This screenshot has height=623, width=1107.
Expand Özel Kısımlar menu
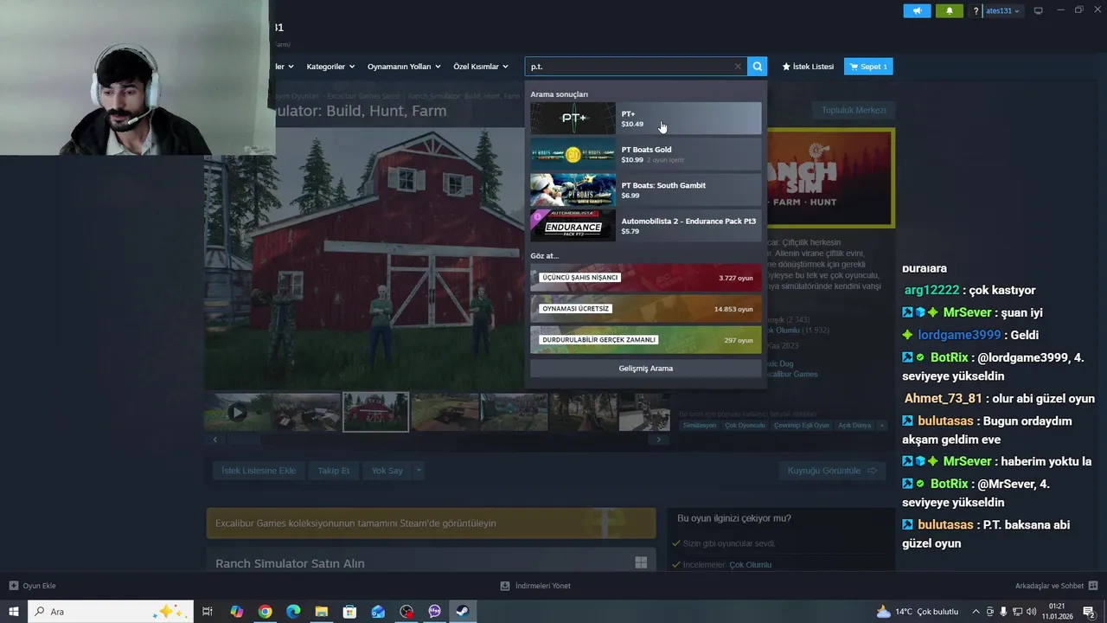coord(481,67)
